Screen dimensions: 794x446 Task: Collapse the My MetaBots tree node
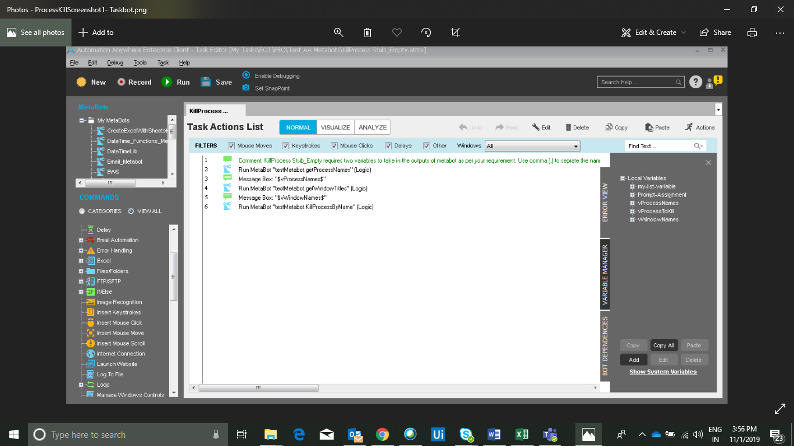coord(82,120)
